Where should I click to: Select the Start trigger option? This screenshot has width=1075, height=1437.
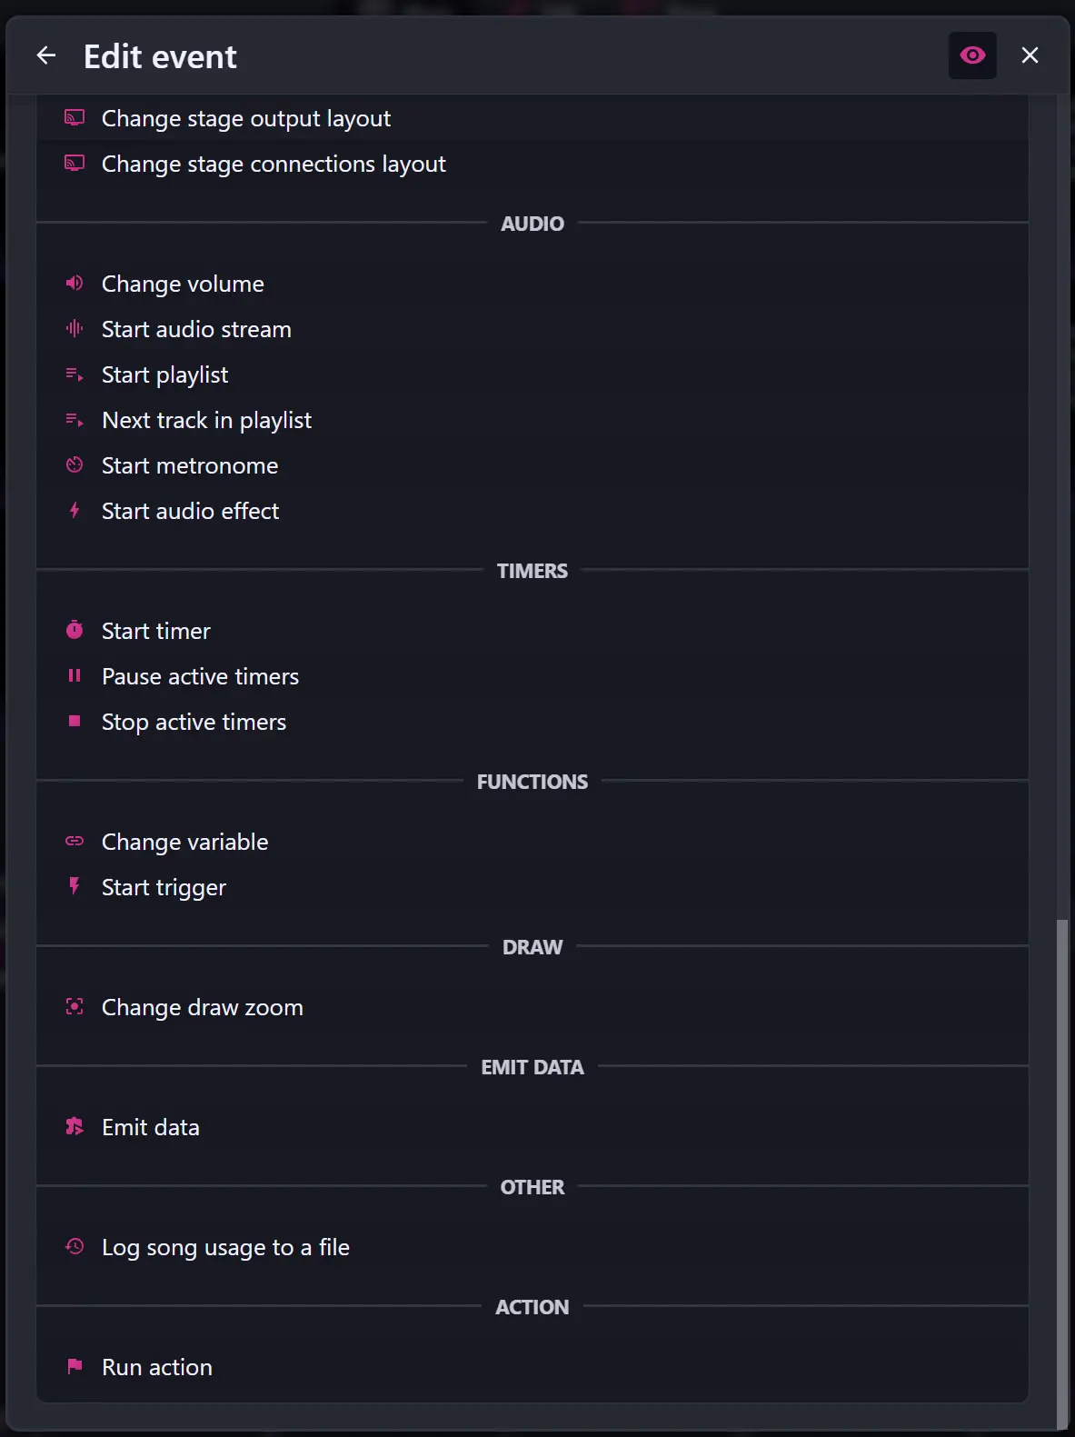coord(164,887)
